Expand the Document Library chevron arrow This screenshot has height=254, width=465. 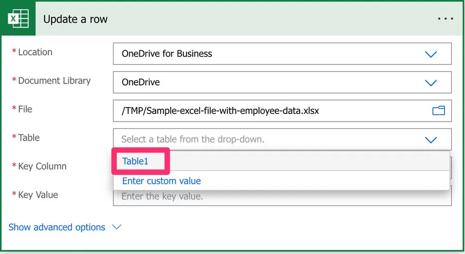point(430,82)
